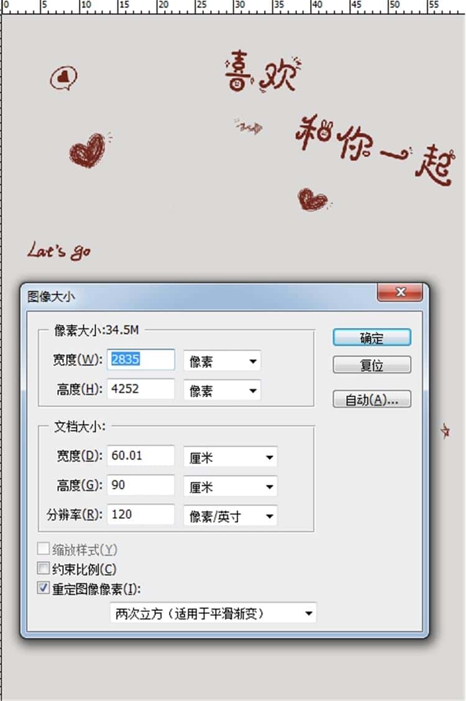The height and width of the screenshot is (701, 466).
Task: Open the 自动(A)... settings
Action: point(372,399)
